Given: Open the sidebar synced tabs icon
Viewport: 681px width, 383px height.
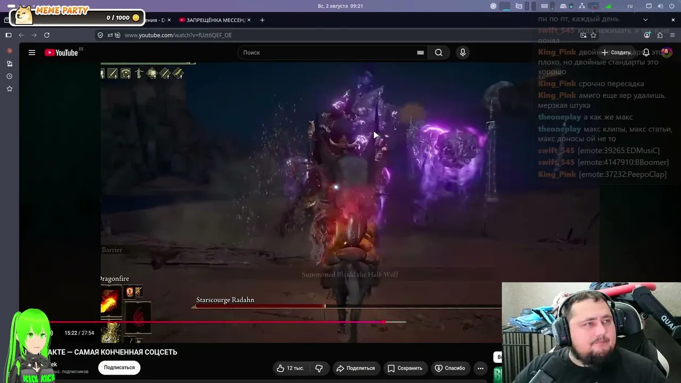Looking at the screenshot, I should (x=9, y=63).
